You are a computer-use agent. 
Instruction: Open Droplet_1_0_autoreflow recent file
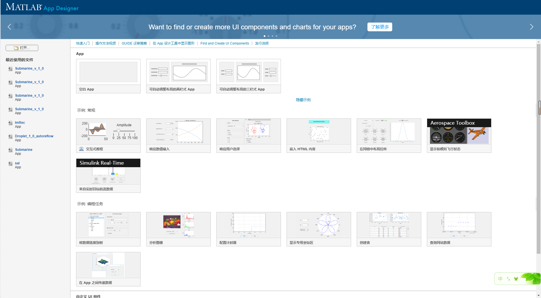coord(34,136)
